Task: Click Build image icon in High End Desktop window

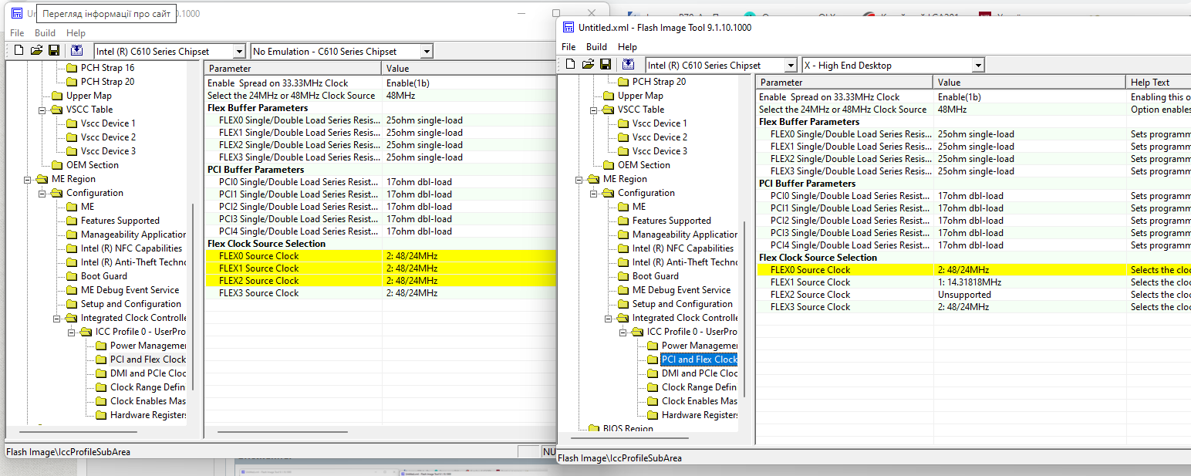Action: (628, 65)
